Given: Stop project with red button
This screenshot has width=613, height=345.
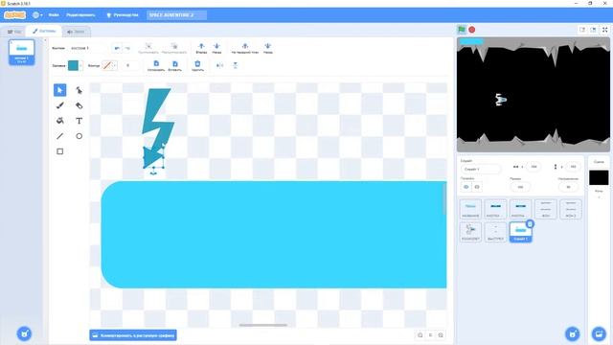Looking at the screenshot, I should tap(472, 30).
